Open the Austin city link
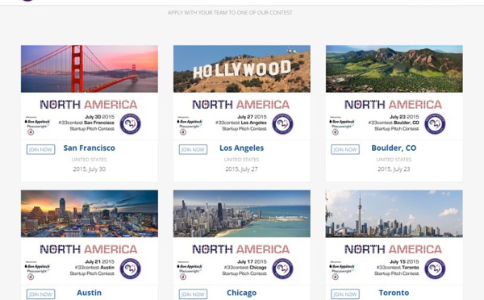The image size is (484, 300). coord(90,293)
